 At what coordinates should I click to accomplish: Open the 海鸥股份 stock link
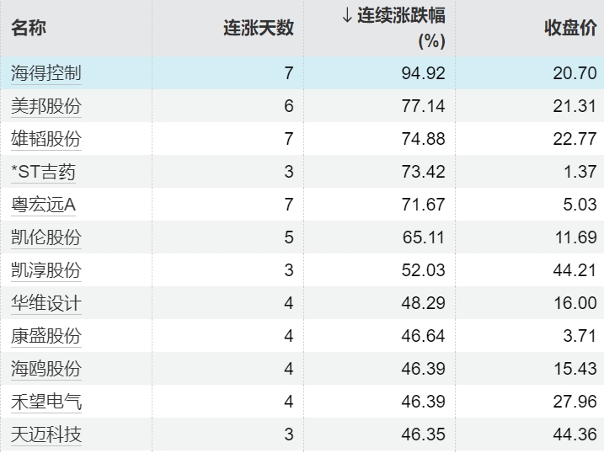(46, 369)
